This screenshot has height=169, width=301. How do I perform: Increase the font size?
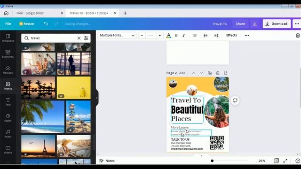pyautogui.click(x=160, y=36)
